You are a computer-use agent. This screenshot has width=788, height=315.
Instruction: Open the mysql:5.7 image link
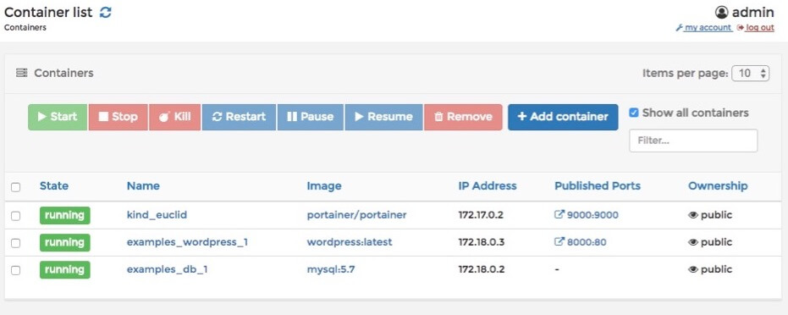(332, 269)
